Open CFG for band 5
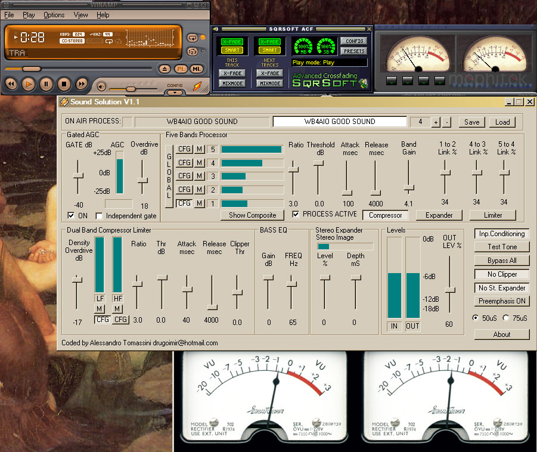The image size is (537, 452). tap(184, 149)
